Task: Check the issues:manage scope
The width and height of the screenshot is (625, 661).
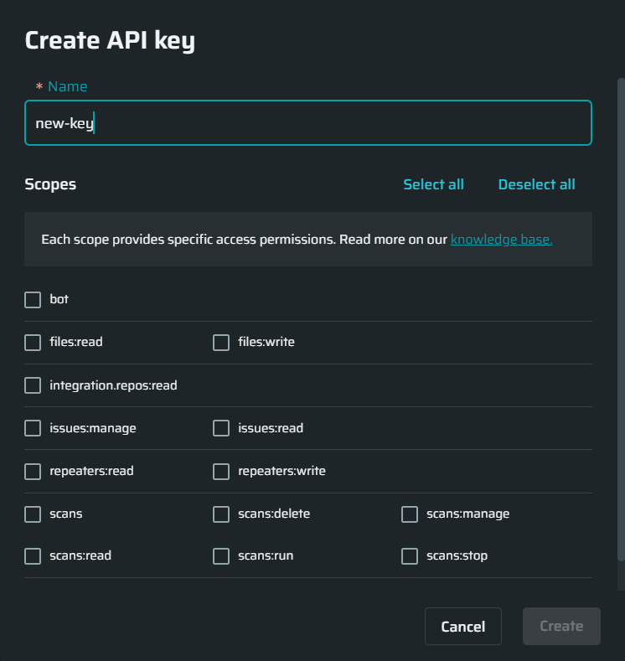Action: [33, 428]
